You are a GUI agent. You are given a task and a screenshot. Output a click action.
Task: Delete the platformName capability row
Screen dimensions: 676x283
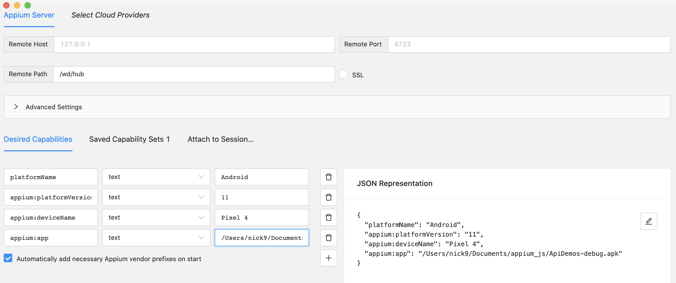point(328,177)
